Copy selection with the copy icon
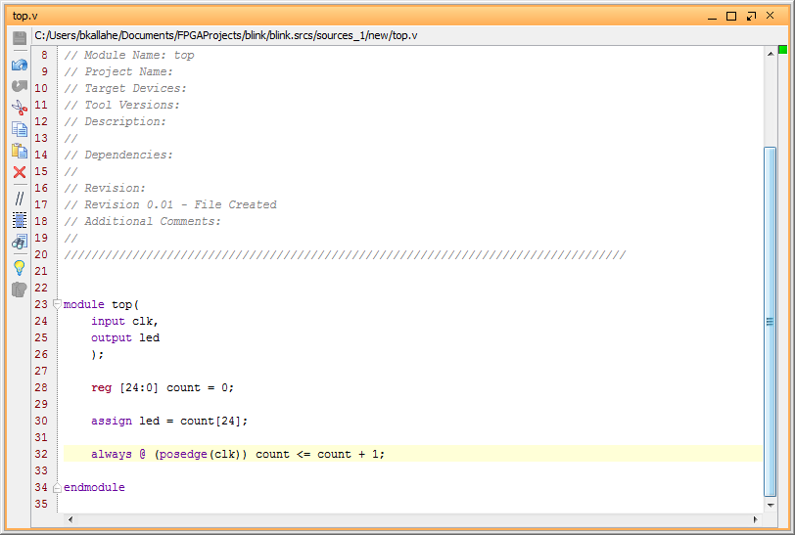This screenshot has width=795, height=535. click(20, 129)
